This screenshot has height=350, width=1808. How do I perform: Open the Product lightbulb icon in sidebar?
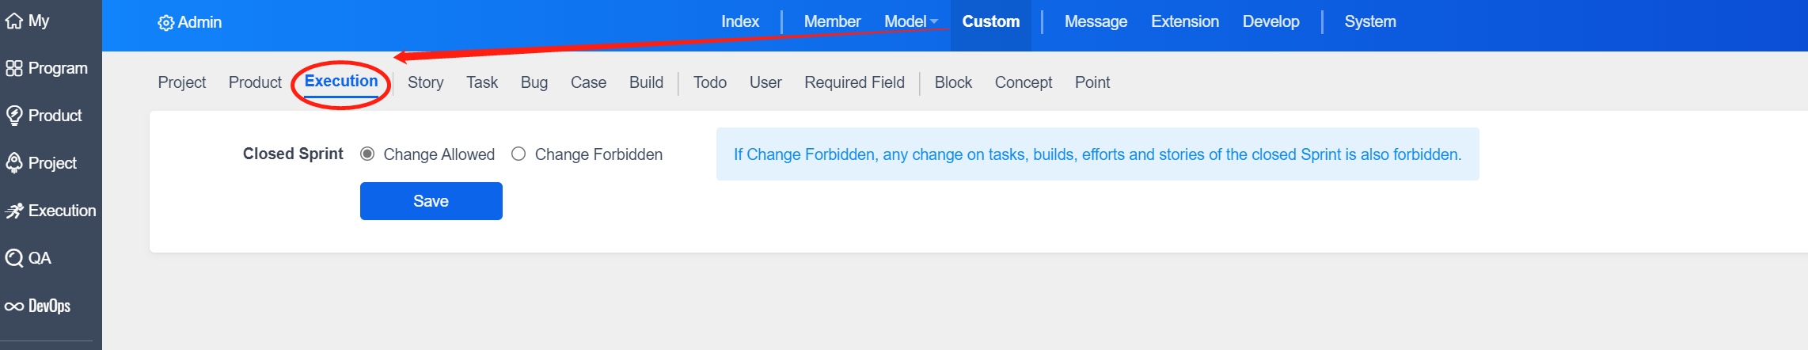click(x=13, y=116)
